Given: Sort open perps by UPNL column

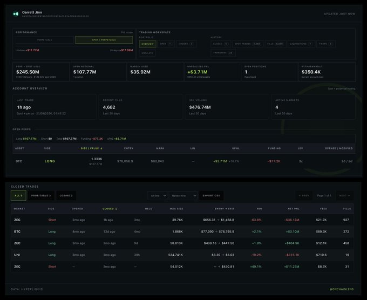Looking at the screenshot, I should (x=235, y=148).
